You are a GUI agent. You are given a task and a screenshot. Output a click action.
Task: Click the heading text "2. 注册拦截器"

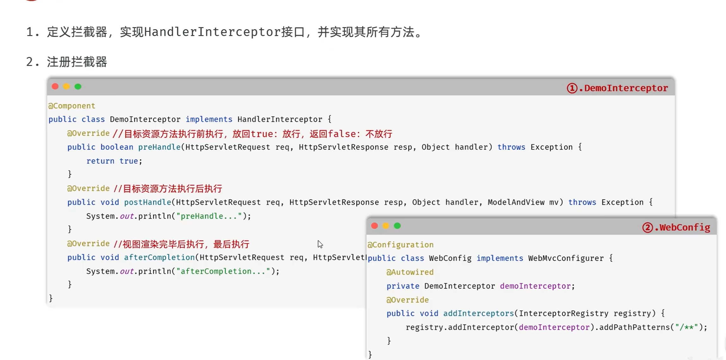(x=67, y=62)
